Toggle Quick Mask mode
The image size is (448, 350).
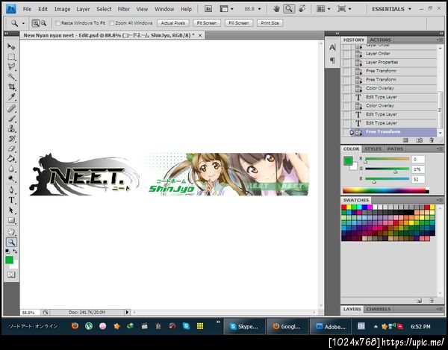pyautogui.click(x=11, y=275)
